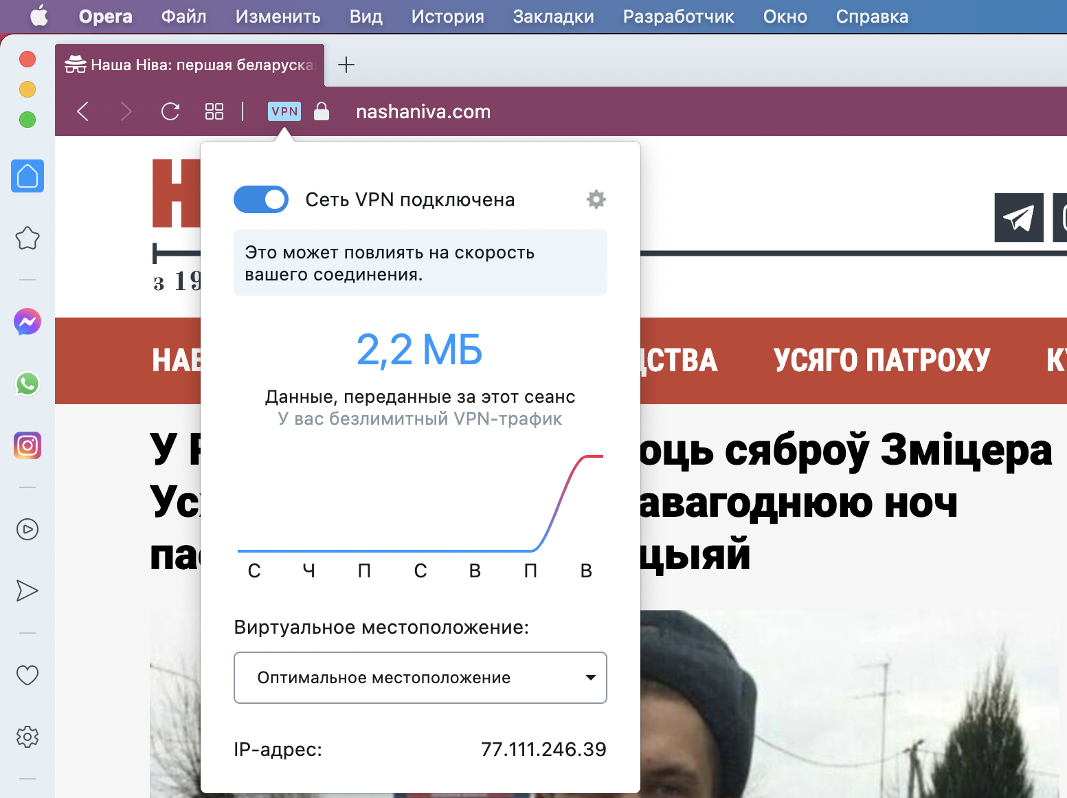The width and height of the screenshot is (1067, 798).
Task: Open WhatsApp in the sidebar
Action: [x=27, y=384]
